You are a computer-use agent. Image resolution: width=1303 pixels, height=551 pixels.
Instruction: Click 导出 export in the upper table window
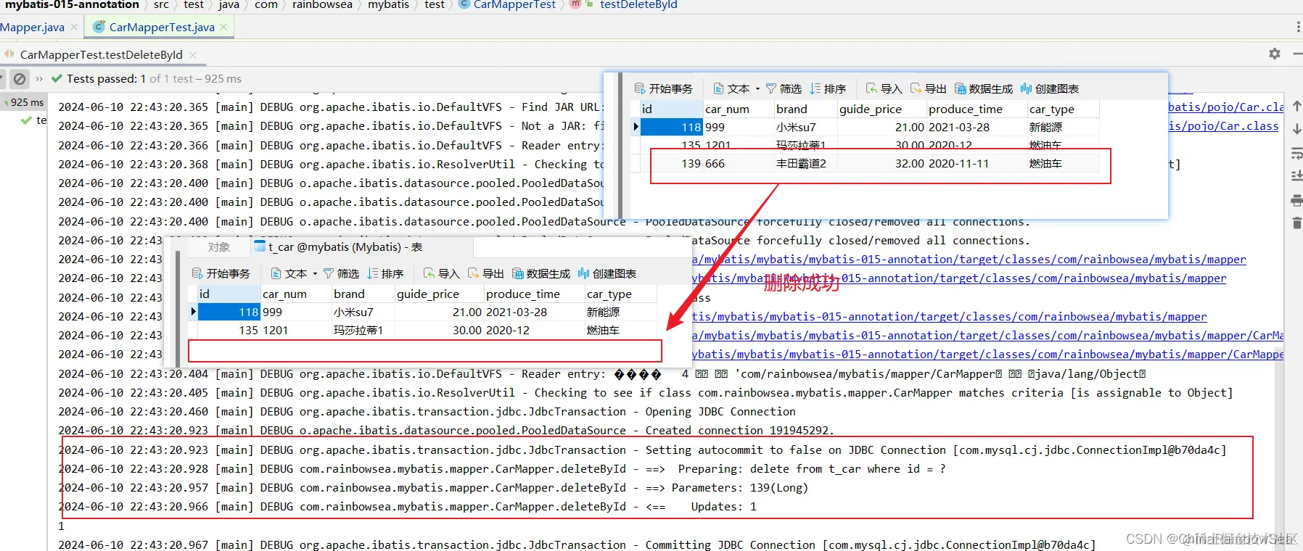point(928,88)
